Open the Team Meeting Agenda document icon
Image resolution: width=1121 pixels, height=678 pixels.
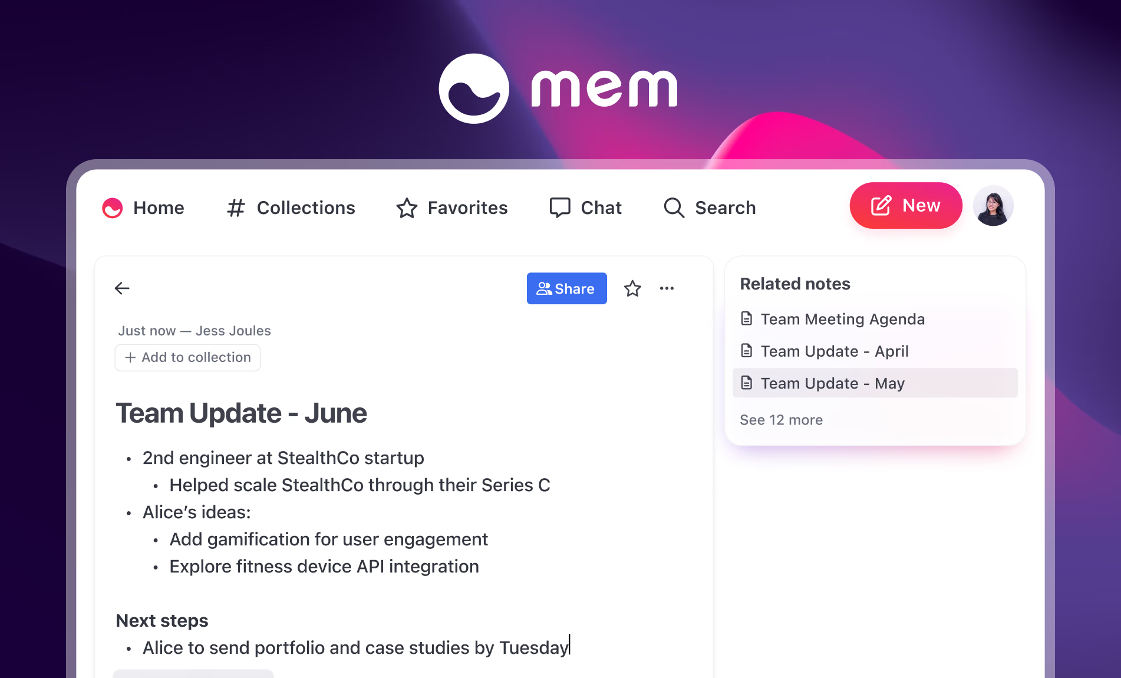point(747,318)
